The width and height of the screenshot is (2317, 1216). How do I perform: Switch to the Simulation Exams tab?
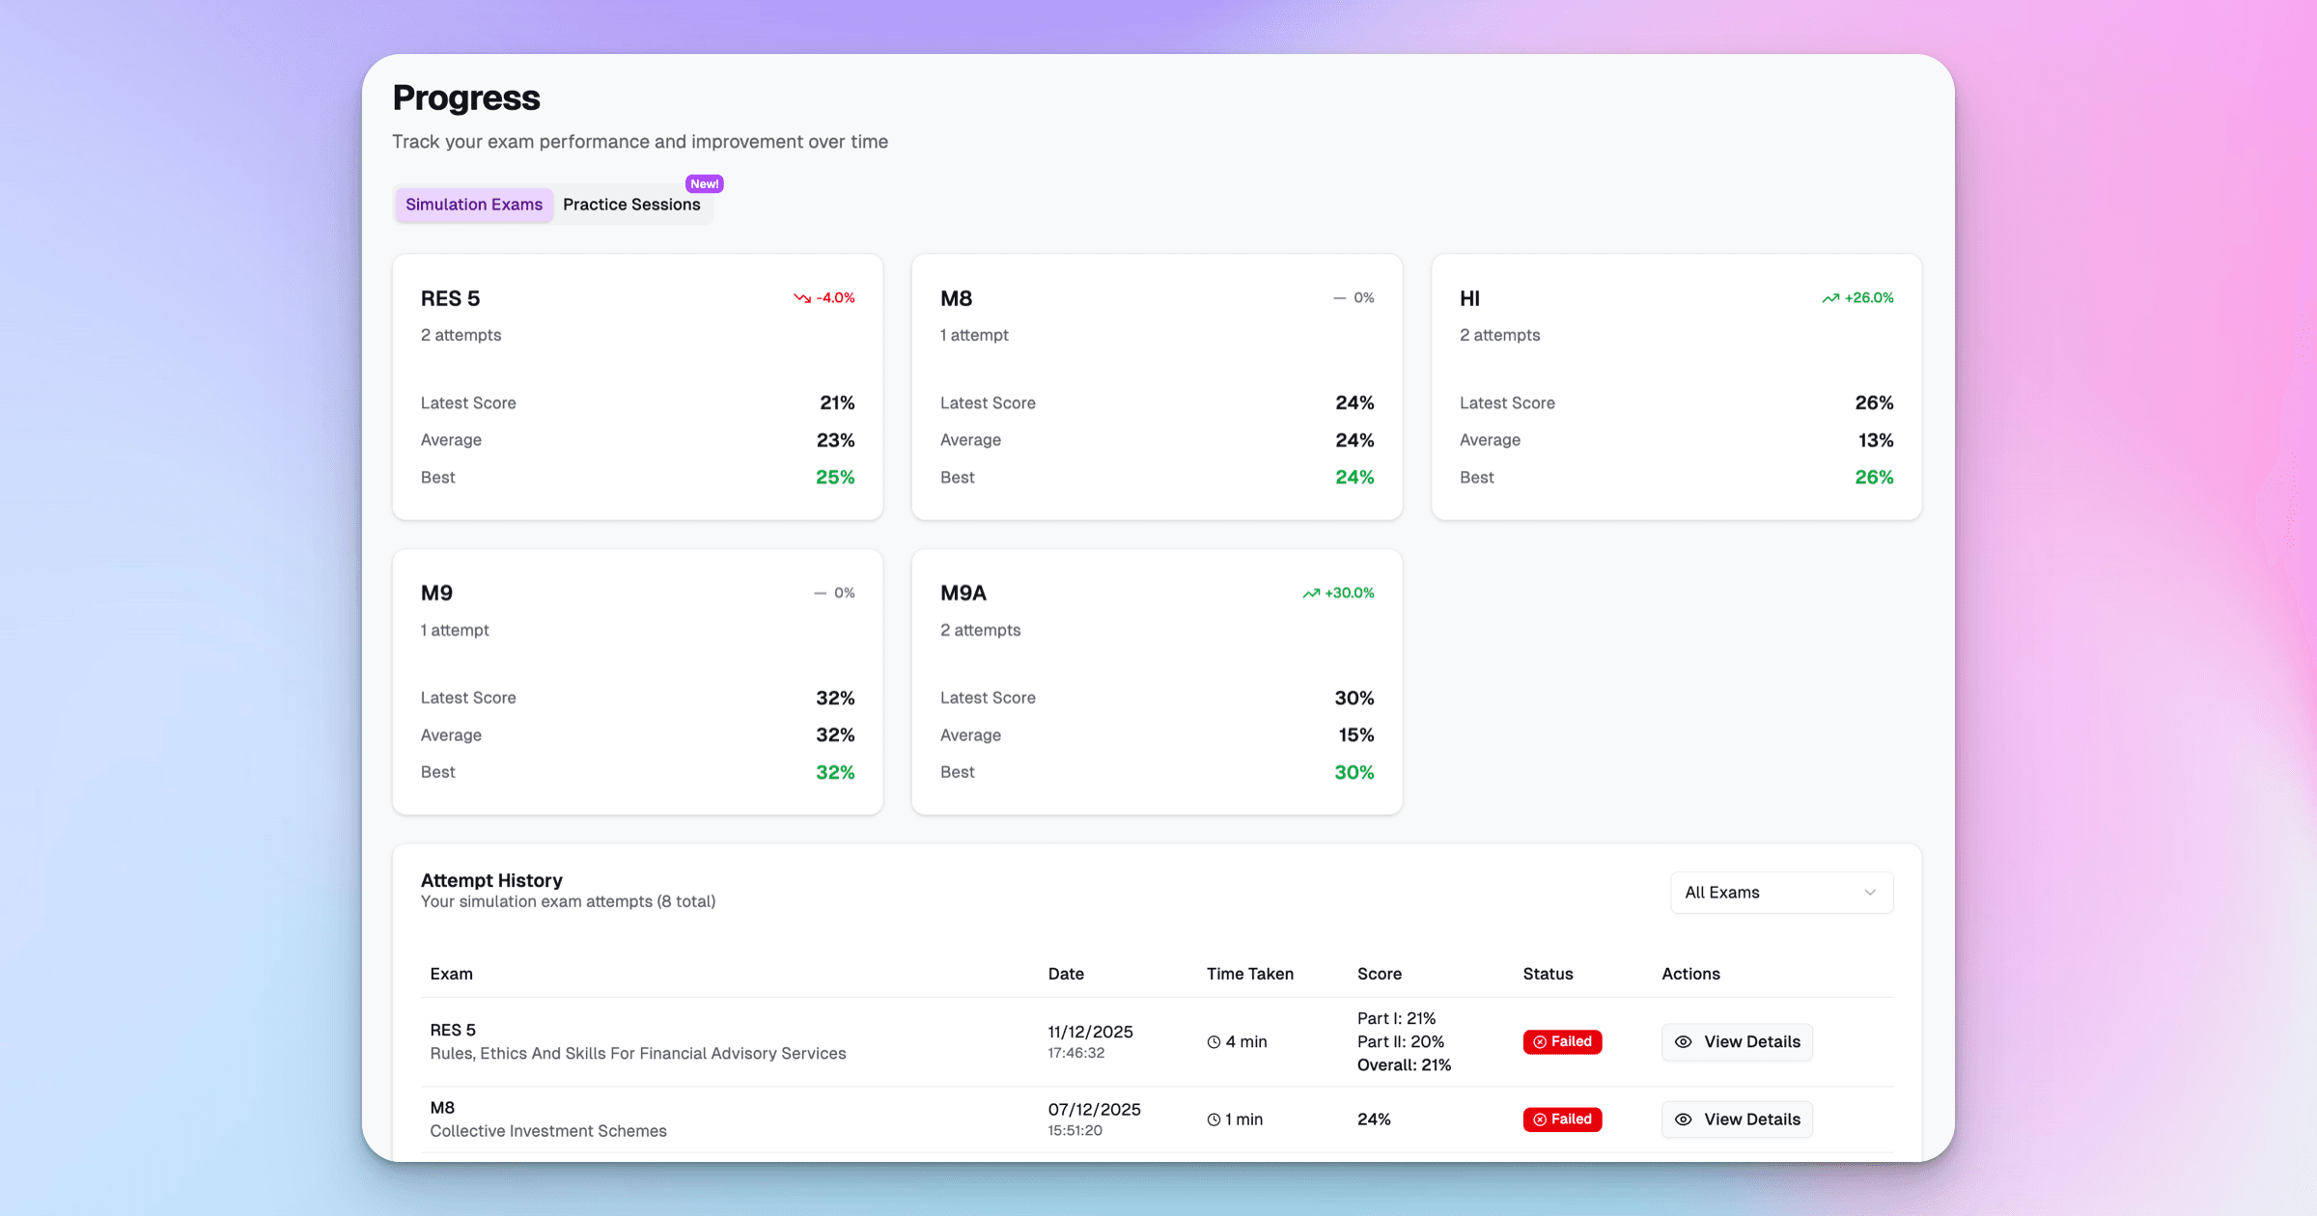pos(474,205)
